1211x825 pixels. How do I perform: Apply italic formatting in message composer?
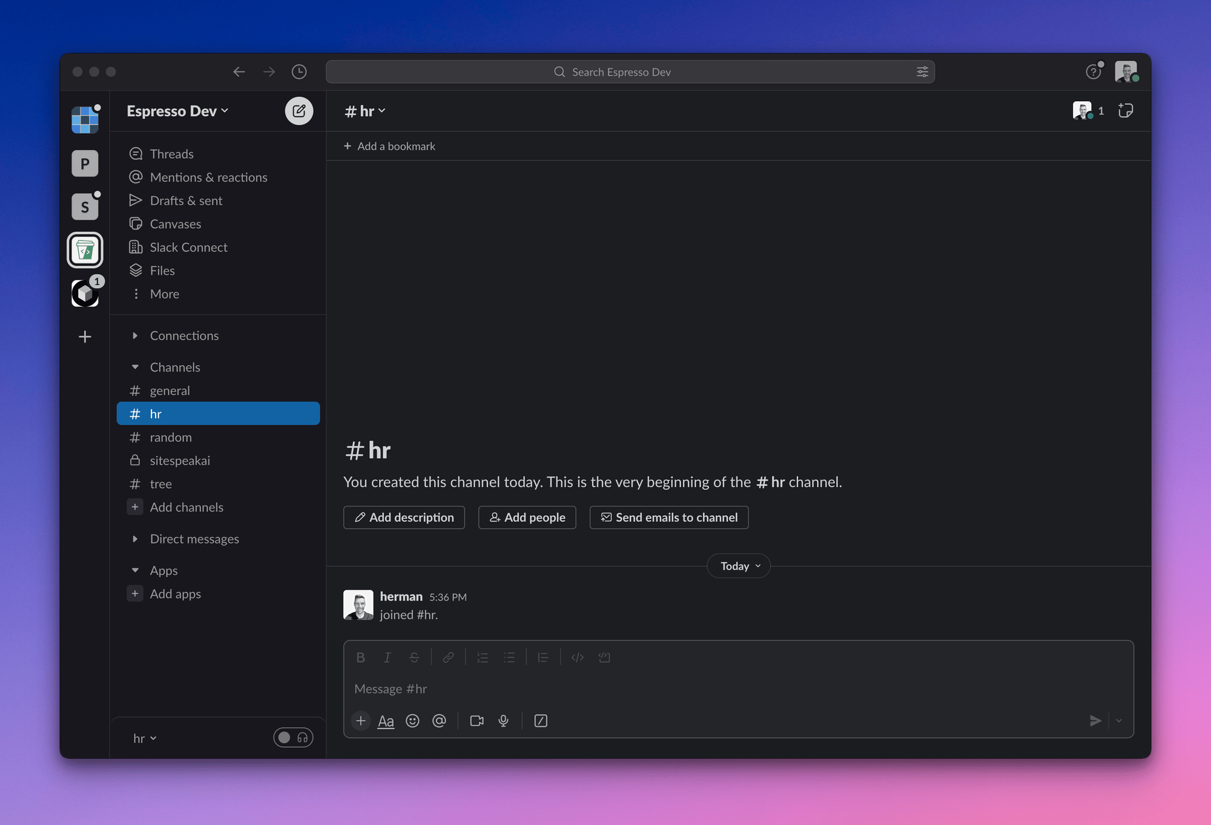388,657
